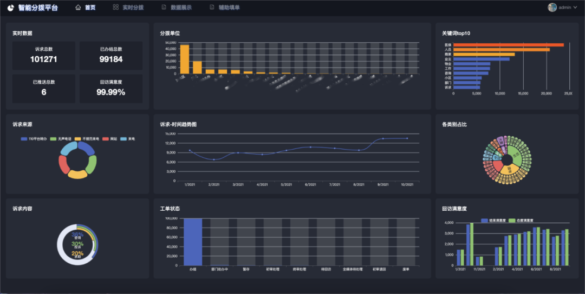Click the home icon beside 首页
The width and height of the screenshot is (585, 294).
point(79,8)
